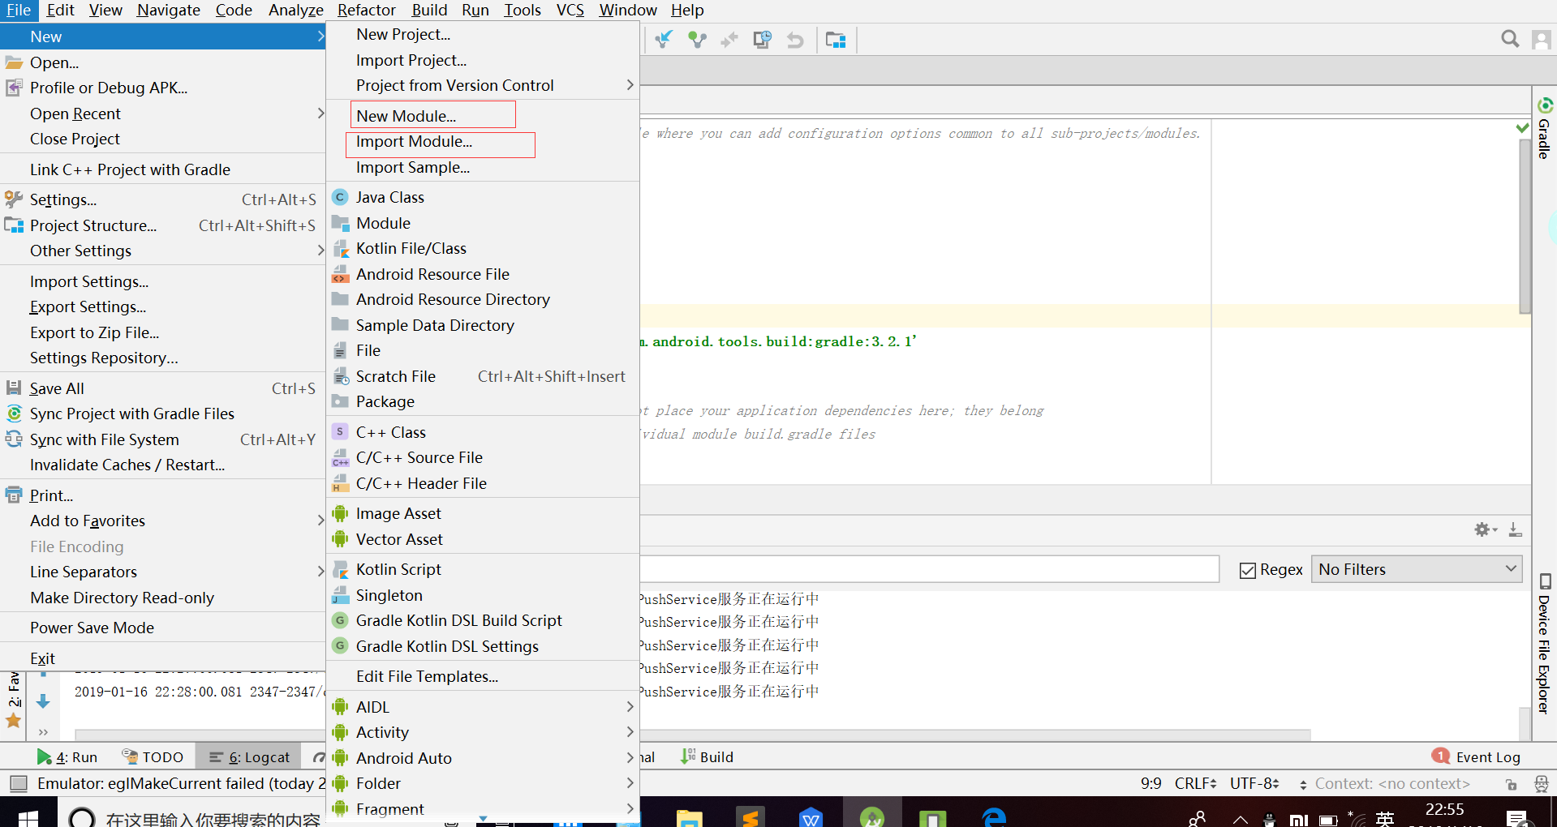Click the Logcat search input field

(929, 569)
